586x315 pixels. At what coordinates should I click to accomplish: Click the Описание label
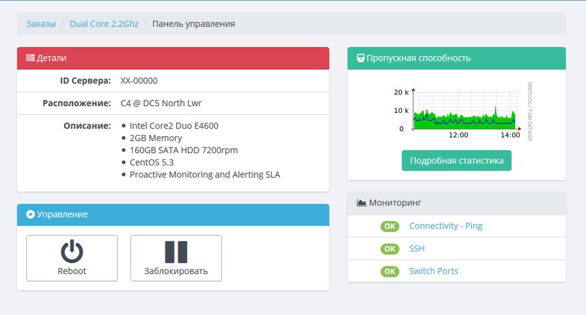[87, 125]
